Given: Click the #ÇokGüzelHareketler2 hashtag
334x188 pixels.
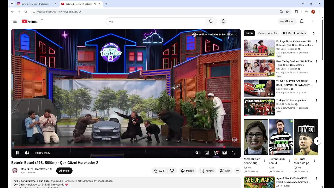Looking at the screenshot, I should (64, 181).
